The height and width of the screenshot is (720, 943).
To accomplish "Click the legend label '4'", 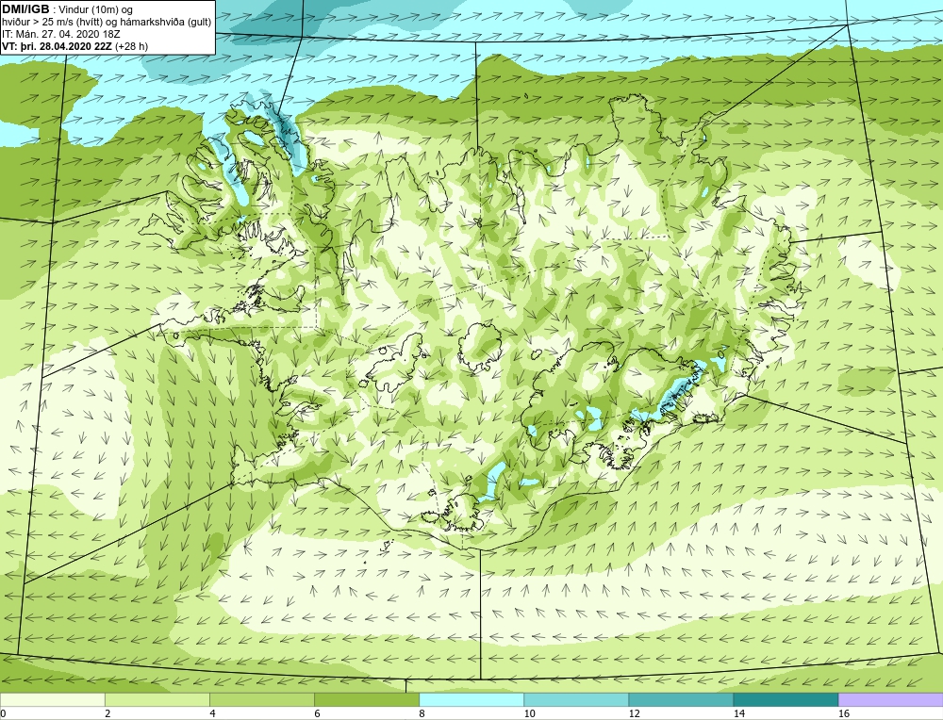I will pos(212,713).
